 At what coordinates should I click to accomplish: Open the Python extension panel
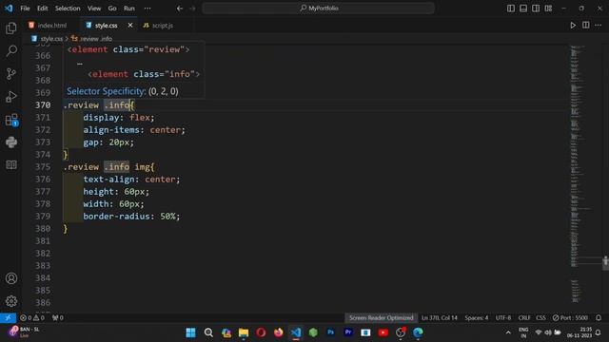pos(11,142)
